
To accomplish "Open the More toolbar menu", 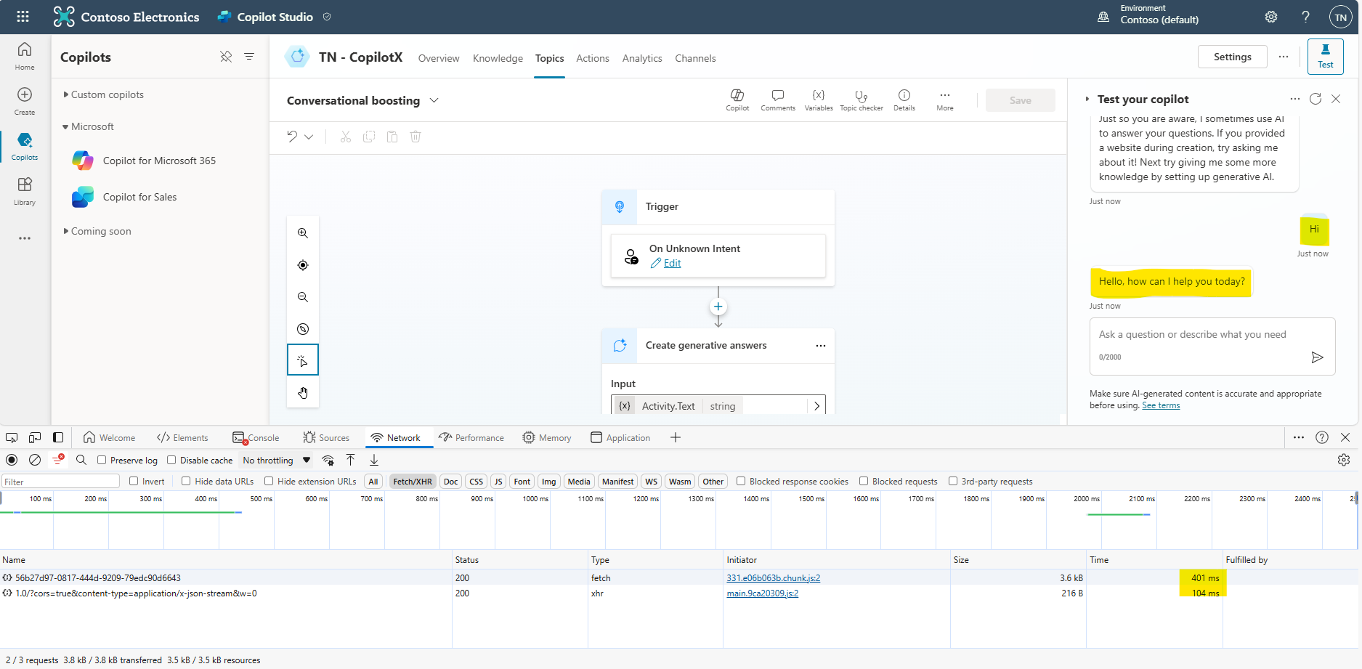I will (945, 100).
